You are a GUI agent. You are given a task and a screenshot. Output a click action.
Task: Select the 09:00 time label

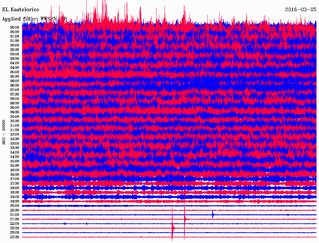tap(15, 108)
